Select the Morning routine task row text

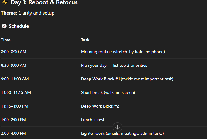click(x=123, y=52)
